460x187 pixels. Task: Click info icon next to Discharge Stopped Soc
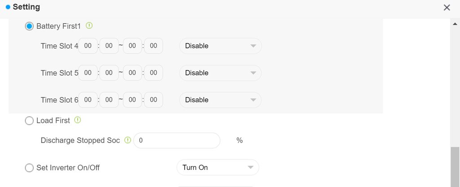pos(128,140)
